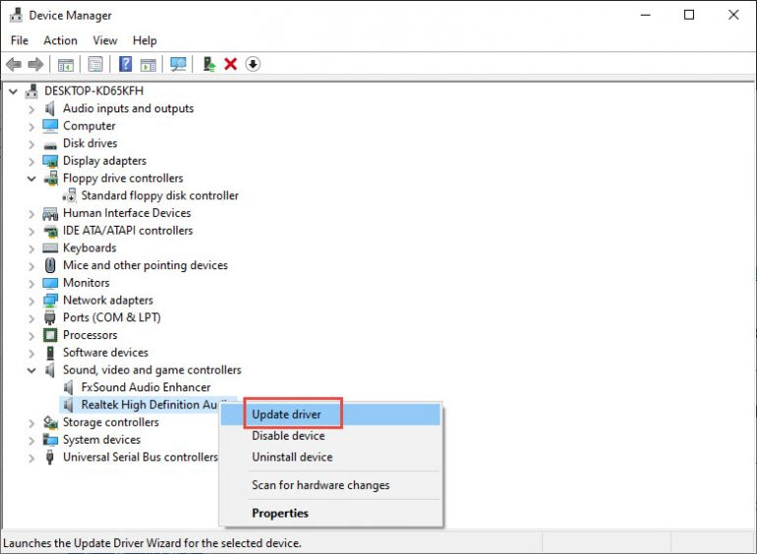Click the Show/Hide Action Pane toolbar icon
Image resolution: width=757 pixels, height=554 pixels.
click(148, 64)
